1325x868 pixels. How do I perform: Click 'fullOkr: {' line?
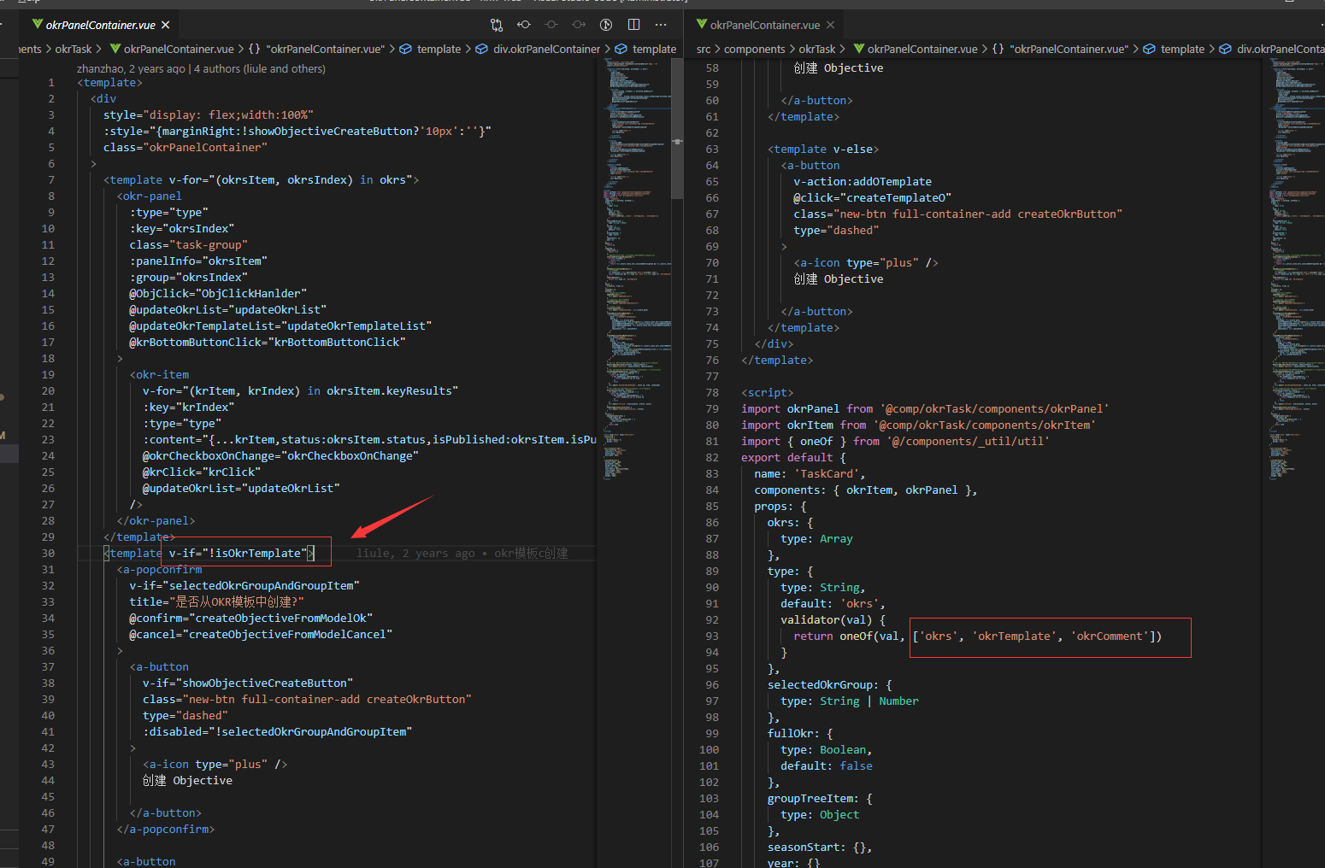tap(800, 733)
